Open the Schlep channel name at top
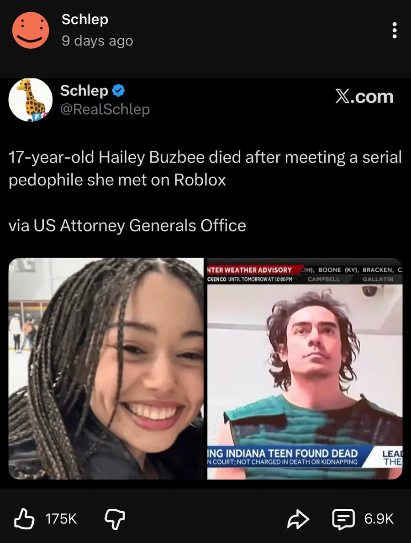The width and height of the screenshot is (411, 543). click(85, 19)
